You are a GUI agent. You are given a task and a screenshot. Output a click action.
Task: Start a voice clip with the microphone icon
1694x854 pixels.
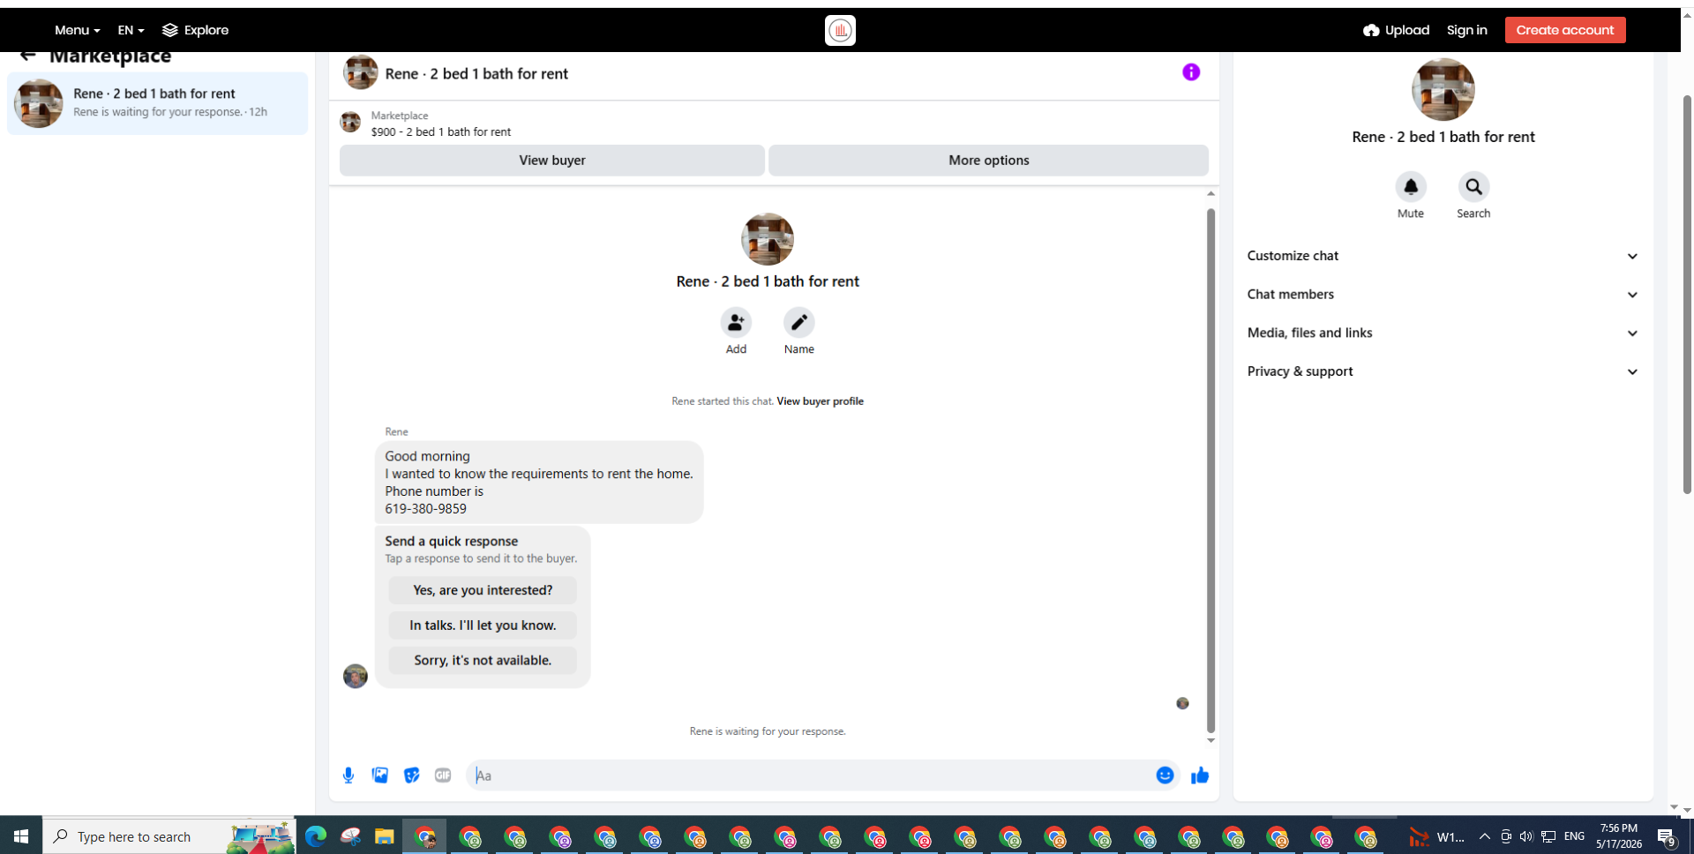coord(349,775)
